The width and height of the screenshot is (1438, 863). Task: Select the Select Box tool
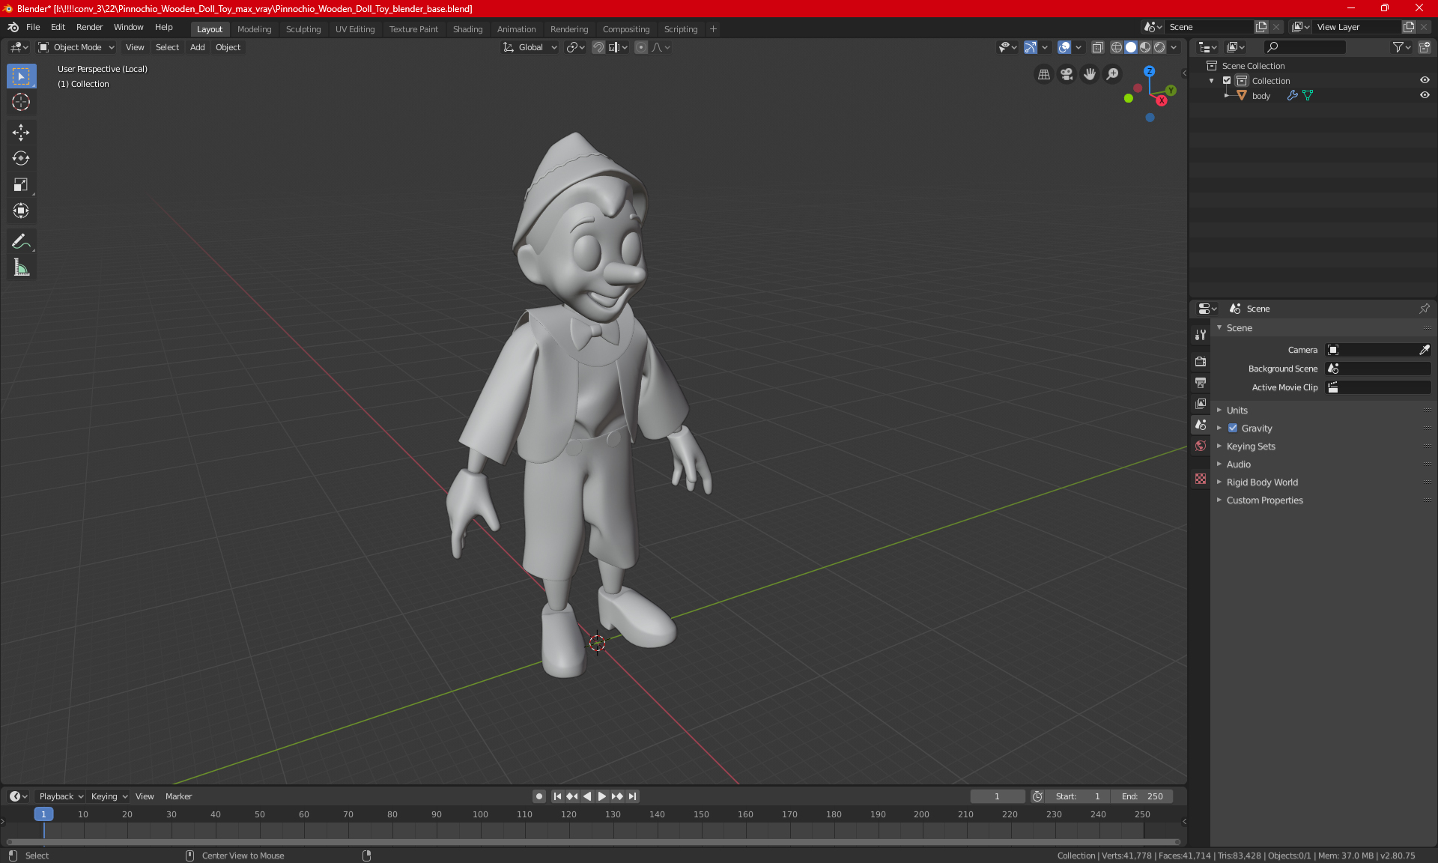pos(21,76)
